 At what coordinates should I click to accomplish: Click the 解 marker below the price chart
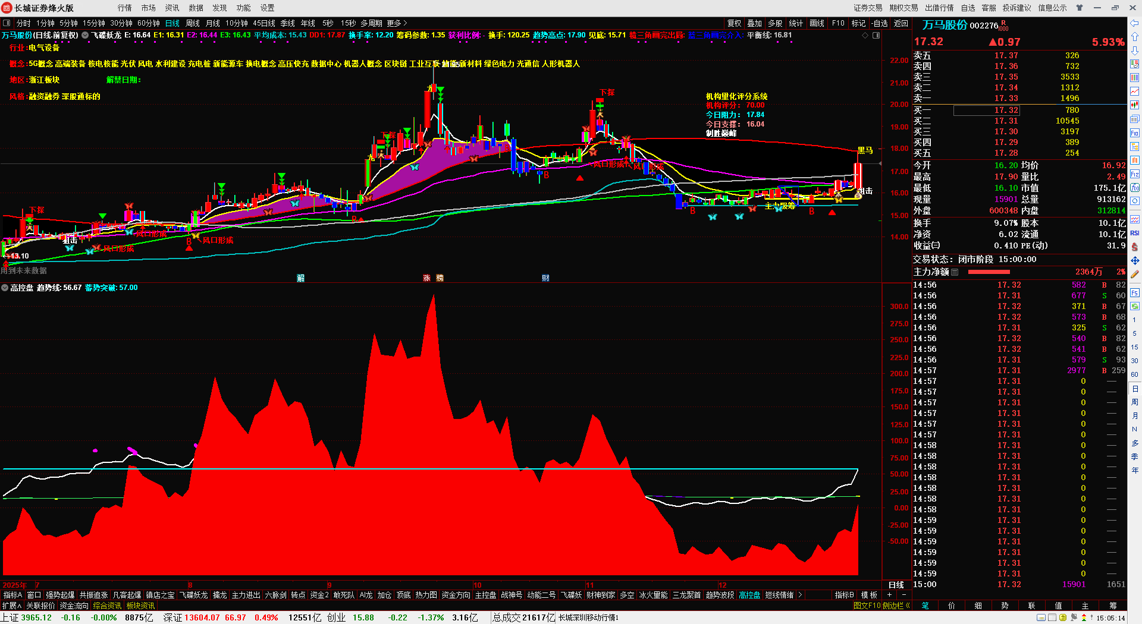(301, 278)
